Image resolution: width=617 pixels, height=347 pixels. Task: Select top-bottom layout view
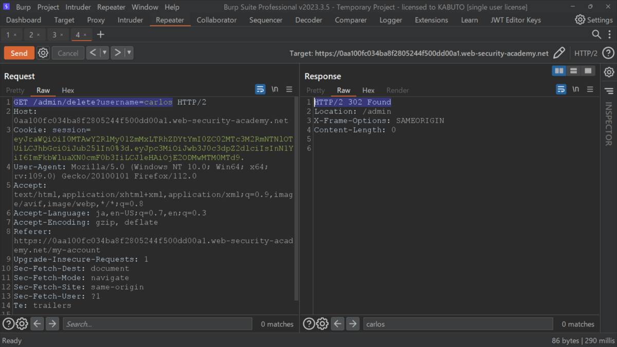click(573, 71)
